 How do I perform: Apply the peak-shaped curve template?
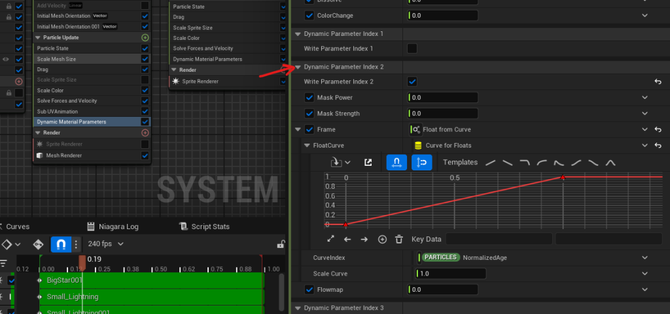[610, 163]
